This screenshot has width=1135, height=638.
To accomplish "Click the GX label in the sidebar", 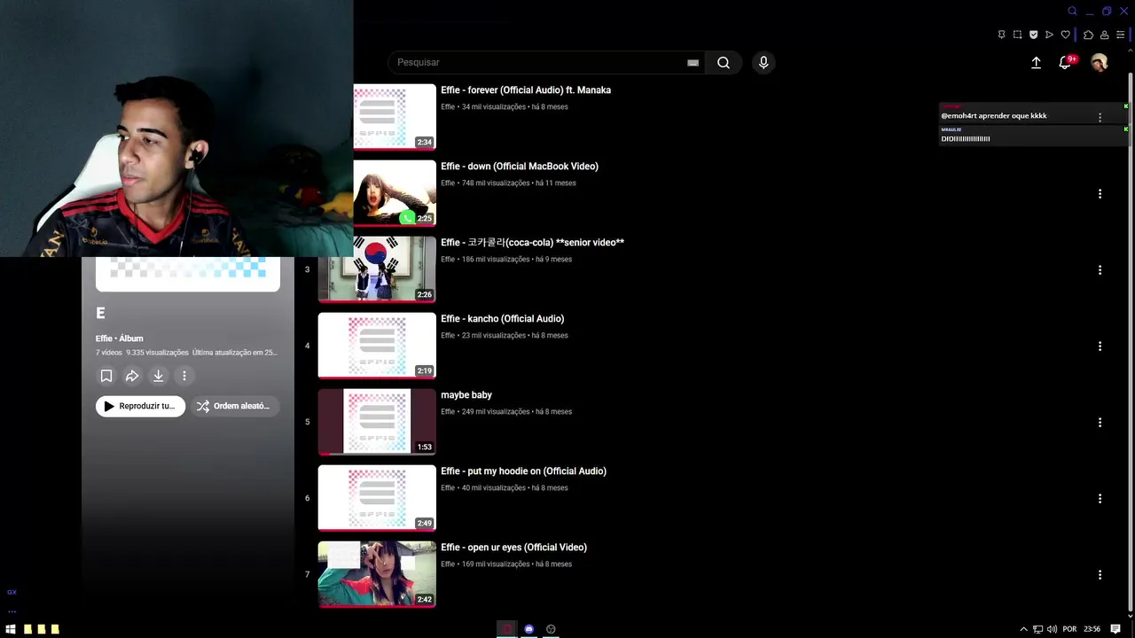I will [x=12, y=592].
